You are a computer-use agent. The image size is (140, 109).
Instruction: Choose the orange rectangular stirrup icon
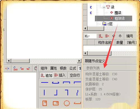(x=56, y=103)
